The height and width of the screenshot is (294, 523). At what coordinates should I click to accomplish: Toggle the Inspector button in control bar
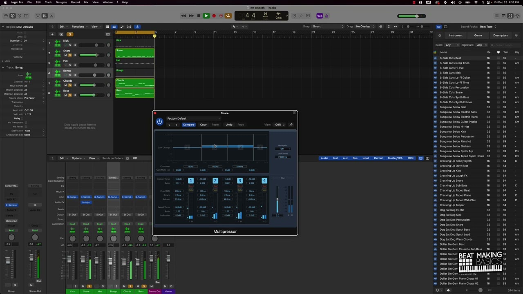(13, 16)
